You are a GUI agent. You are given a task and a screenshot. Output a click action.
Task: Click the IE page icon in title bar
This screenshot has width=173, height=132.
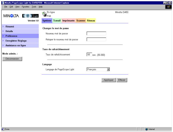[x=3, y=3]
